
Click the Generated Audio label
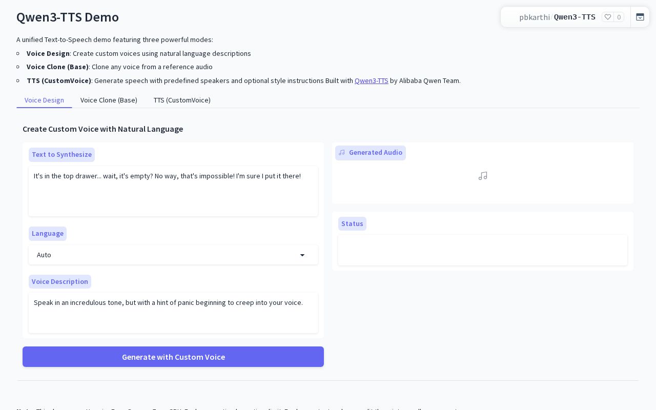(371, 153)
